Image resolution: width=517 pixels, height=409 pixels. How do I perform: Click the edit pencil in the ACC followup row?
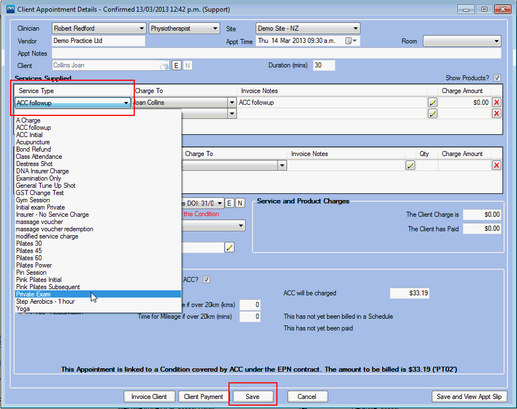click(x=432, y=103)
